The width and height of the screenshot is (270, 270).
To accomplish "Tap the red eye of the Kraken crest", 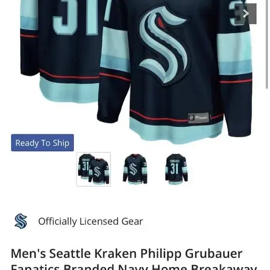I will (x=161, y=22).
